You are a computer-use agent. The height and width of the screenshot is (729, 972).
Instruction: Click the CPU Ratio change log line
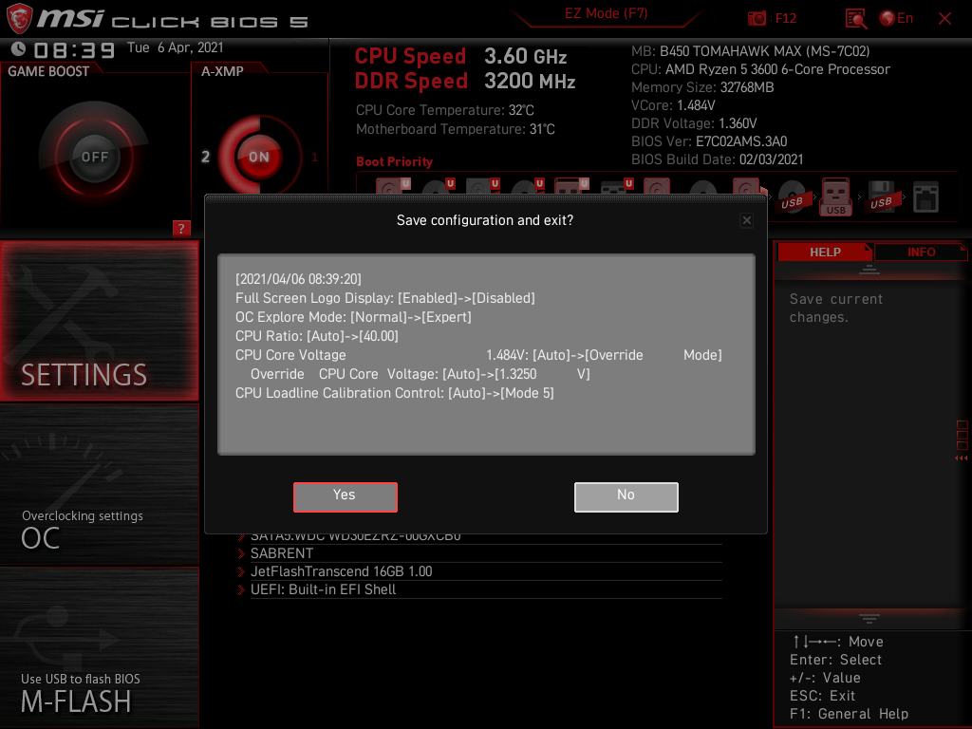(x=317, y=336)
